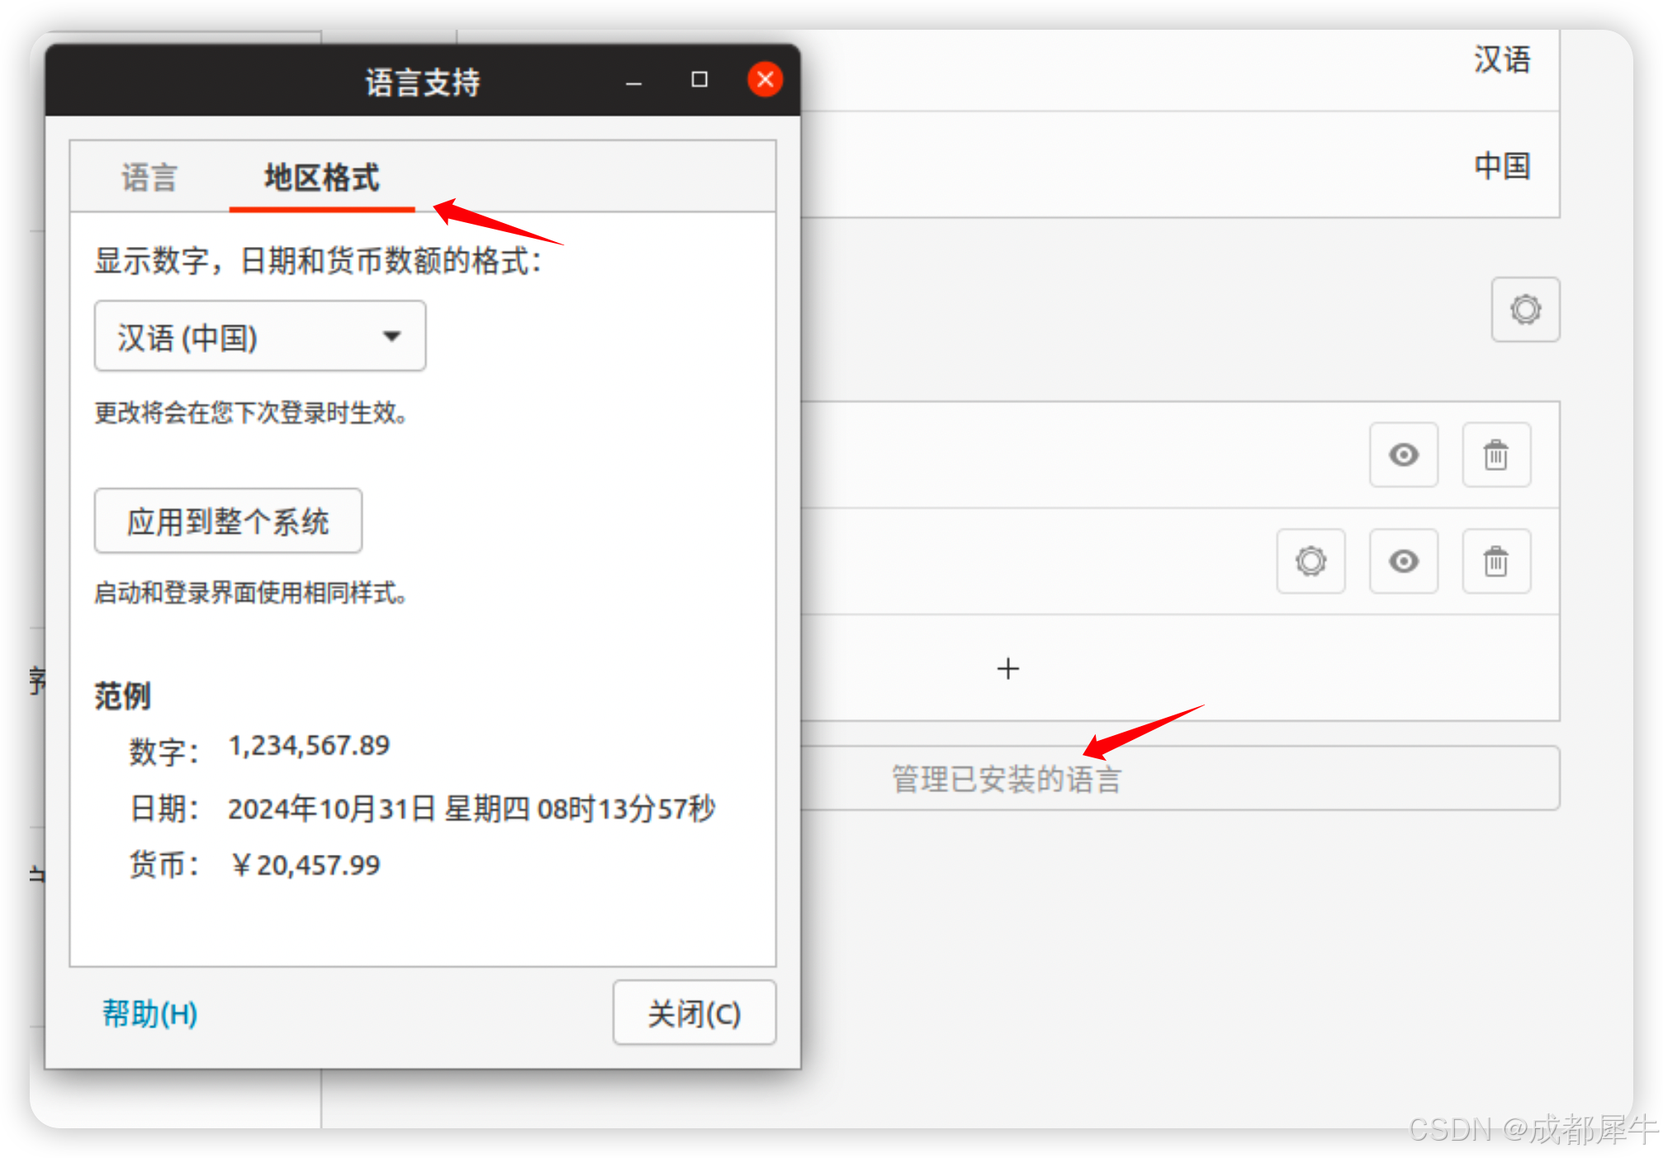Click the example currency ￥20,457.99
Screen dimensions: 1663x1158
point(305,865)
